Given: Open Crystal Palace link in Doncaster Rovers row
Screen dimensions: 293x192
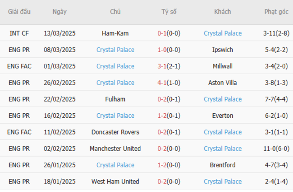Looking at the screenshot, I should (x=223, y=132).
